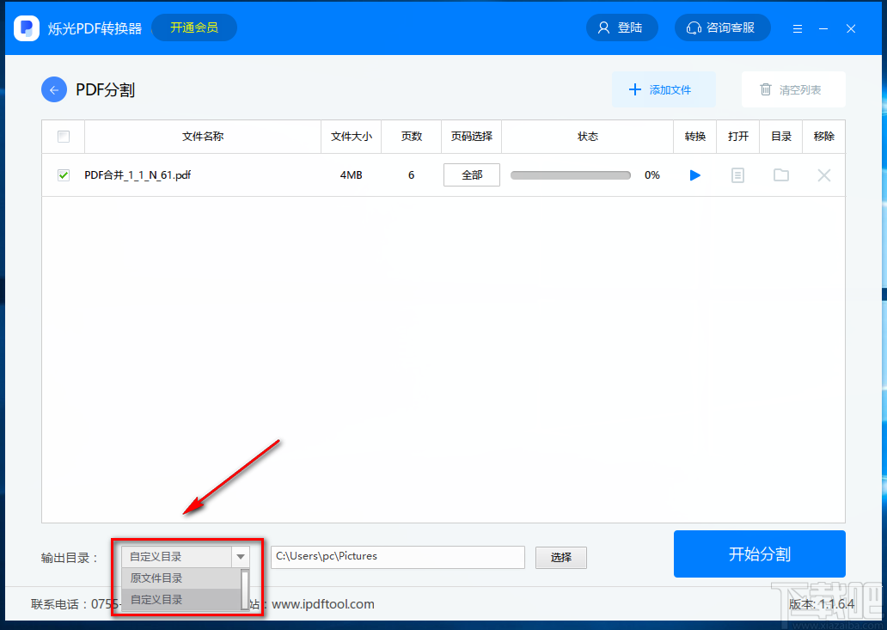Open the folder icon in 目录 column
The height and width of the screenshot is (630, 887).
(x=780, y=174)
